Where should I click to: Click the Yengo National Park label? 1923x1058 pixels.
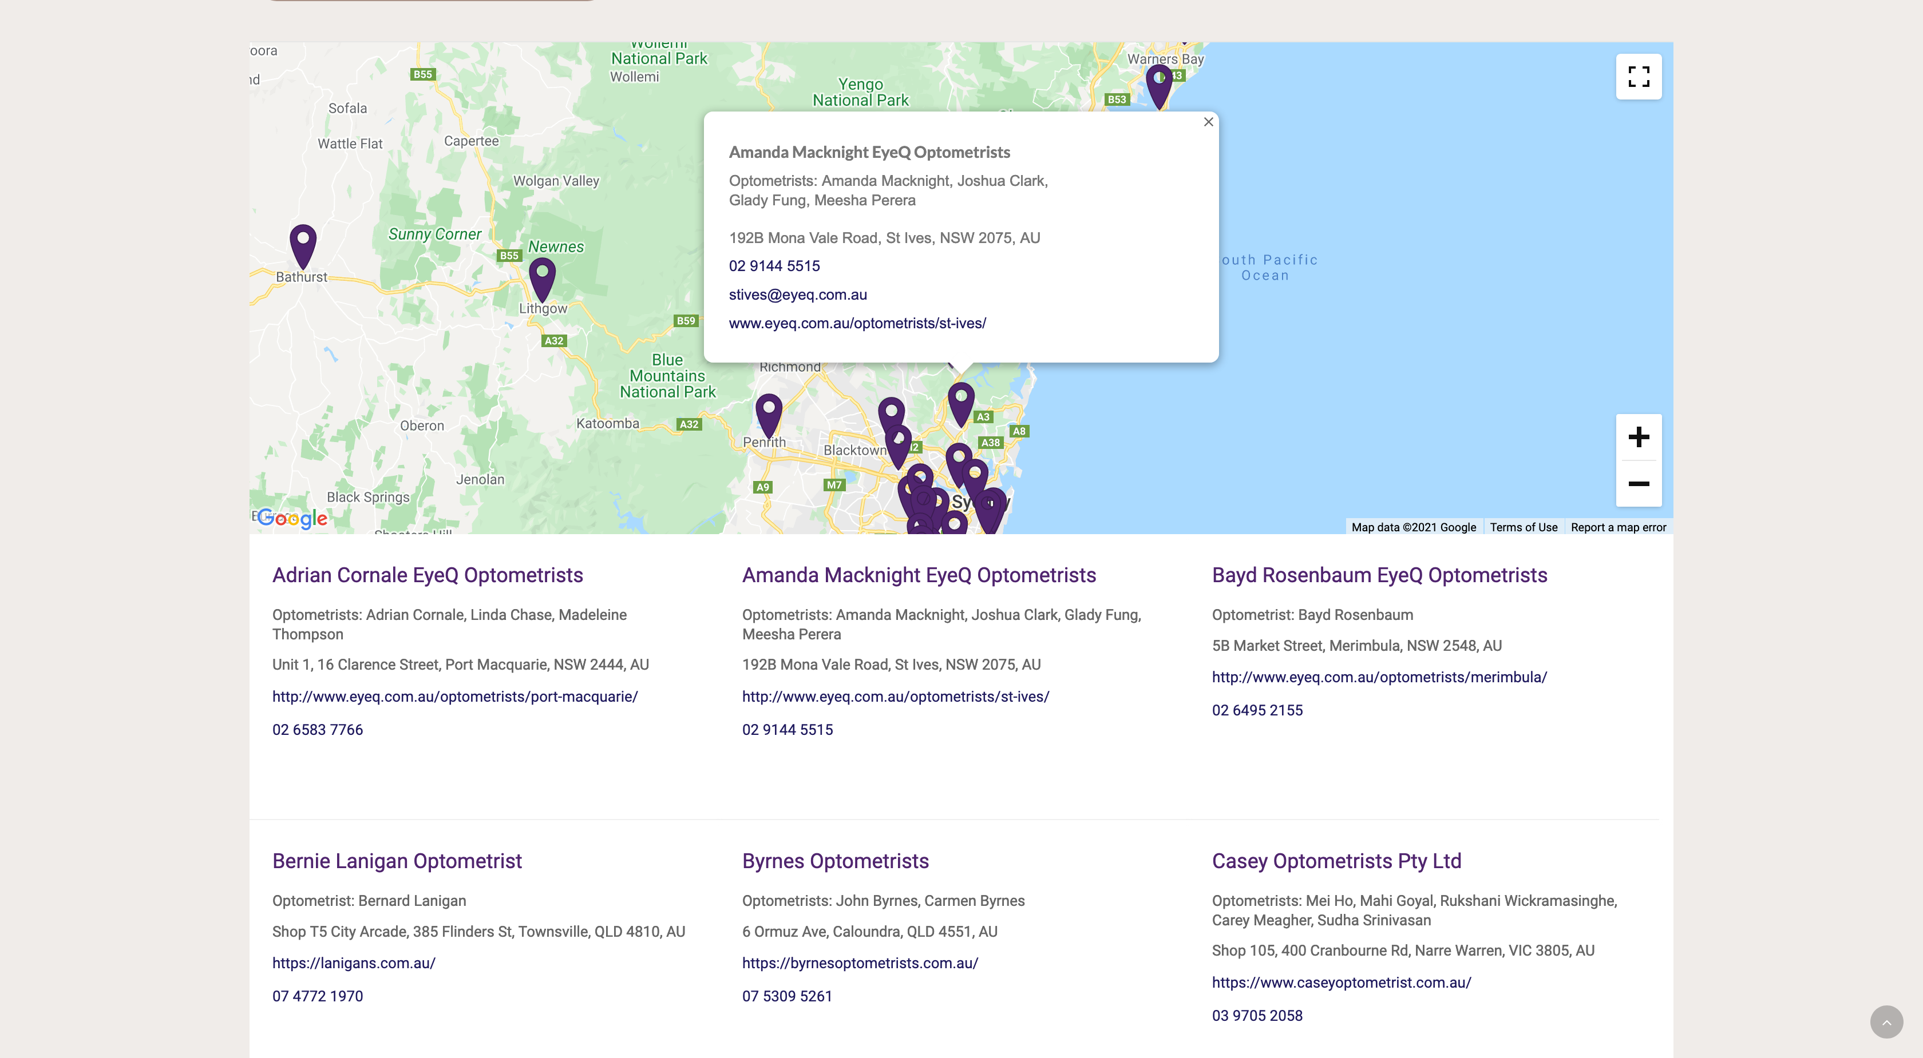tap(860, 93)
